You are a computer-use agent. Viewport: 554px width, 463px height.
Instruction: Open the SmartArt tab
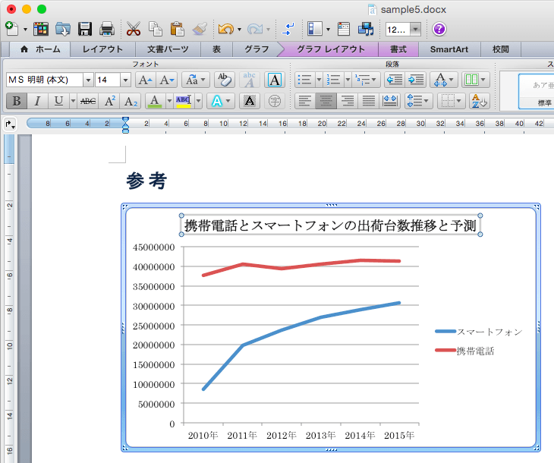pos(449,49)
